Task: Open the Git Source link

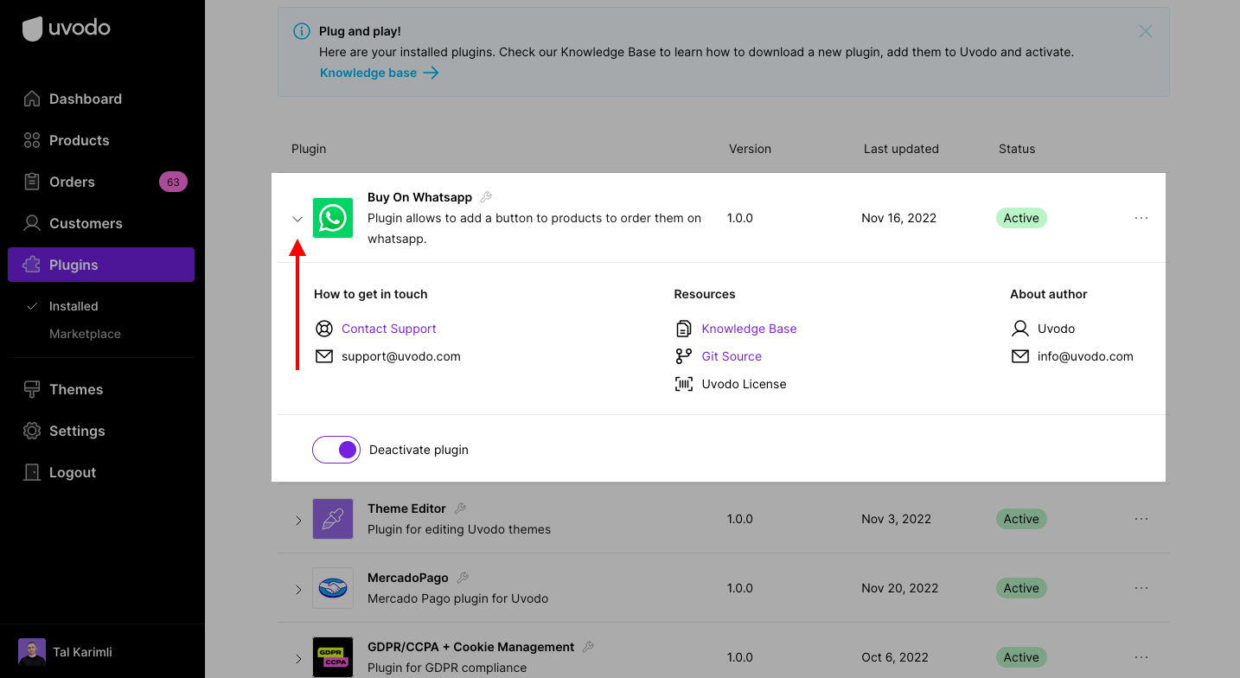Action: (732, 356)
